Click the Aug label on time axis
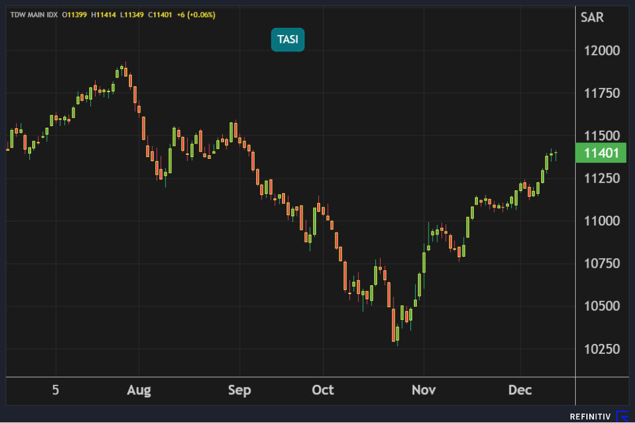Image resolution: width=635 pixels, height=423 pixels. coord(139,390)
